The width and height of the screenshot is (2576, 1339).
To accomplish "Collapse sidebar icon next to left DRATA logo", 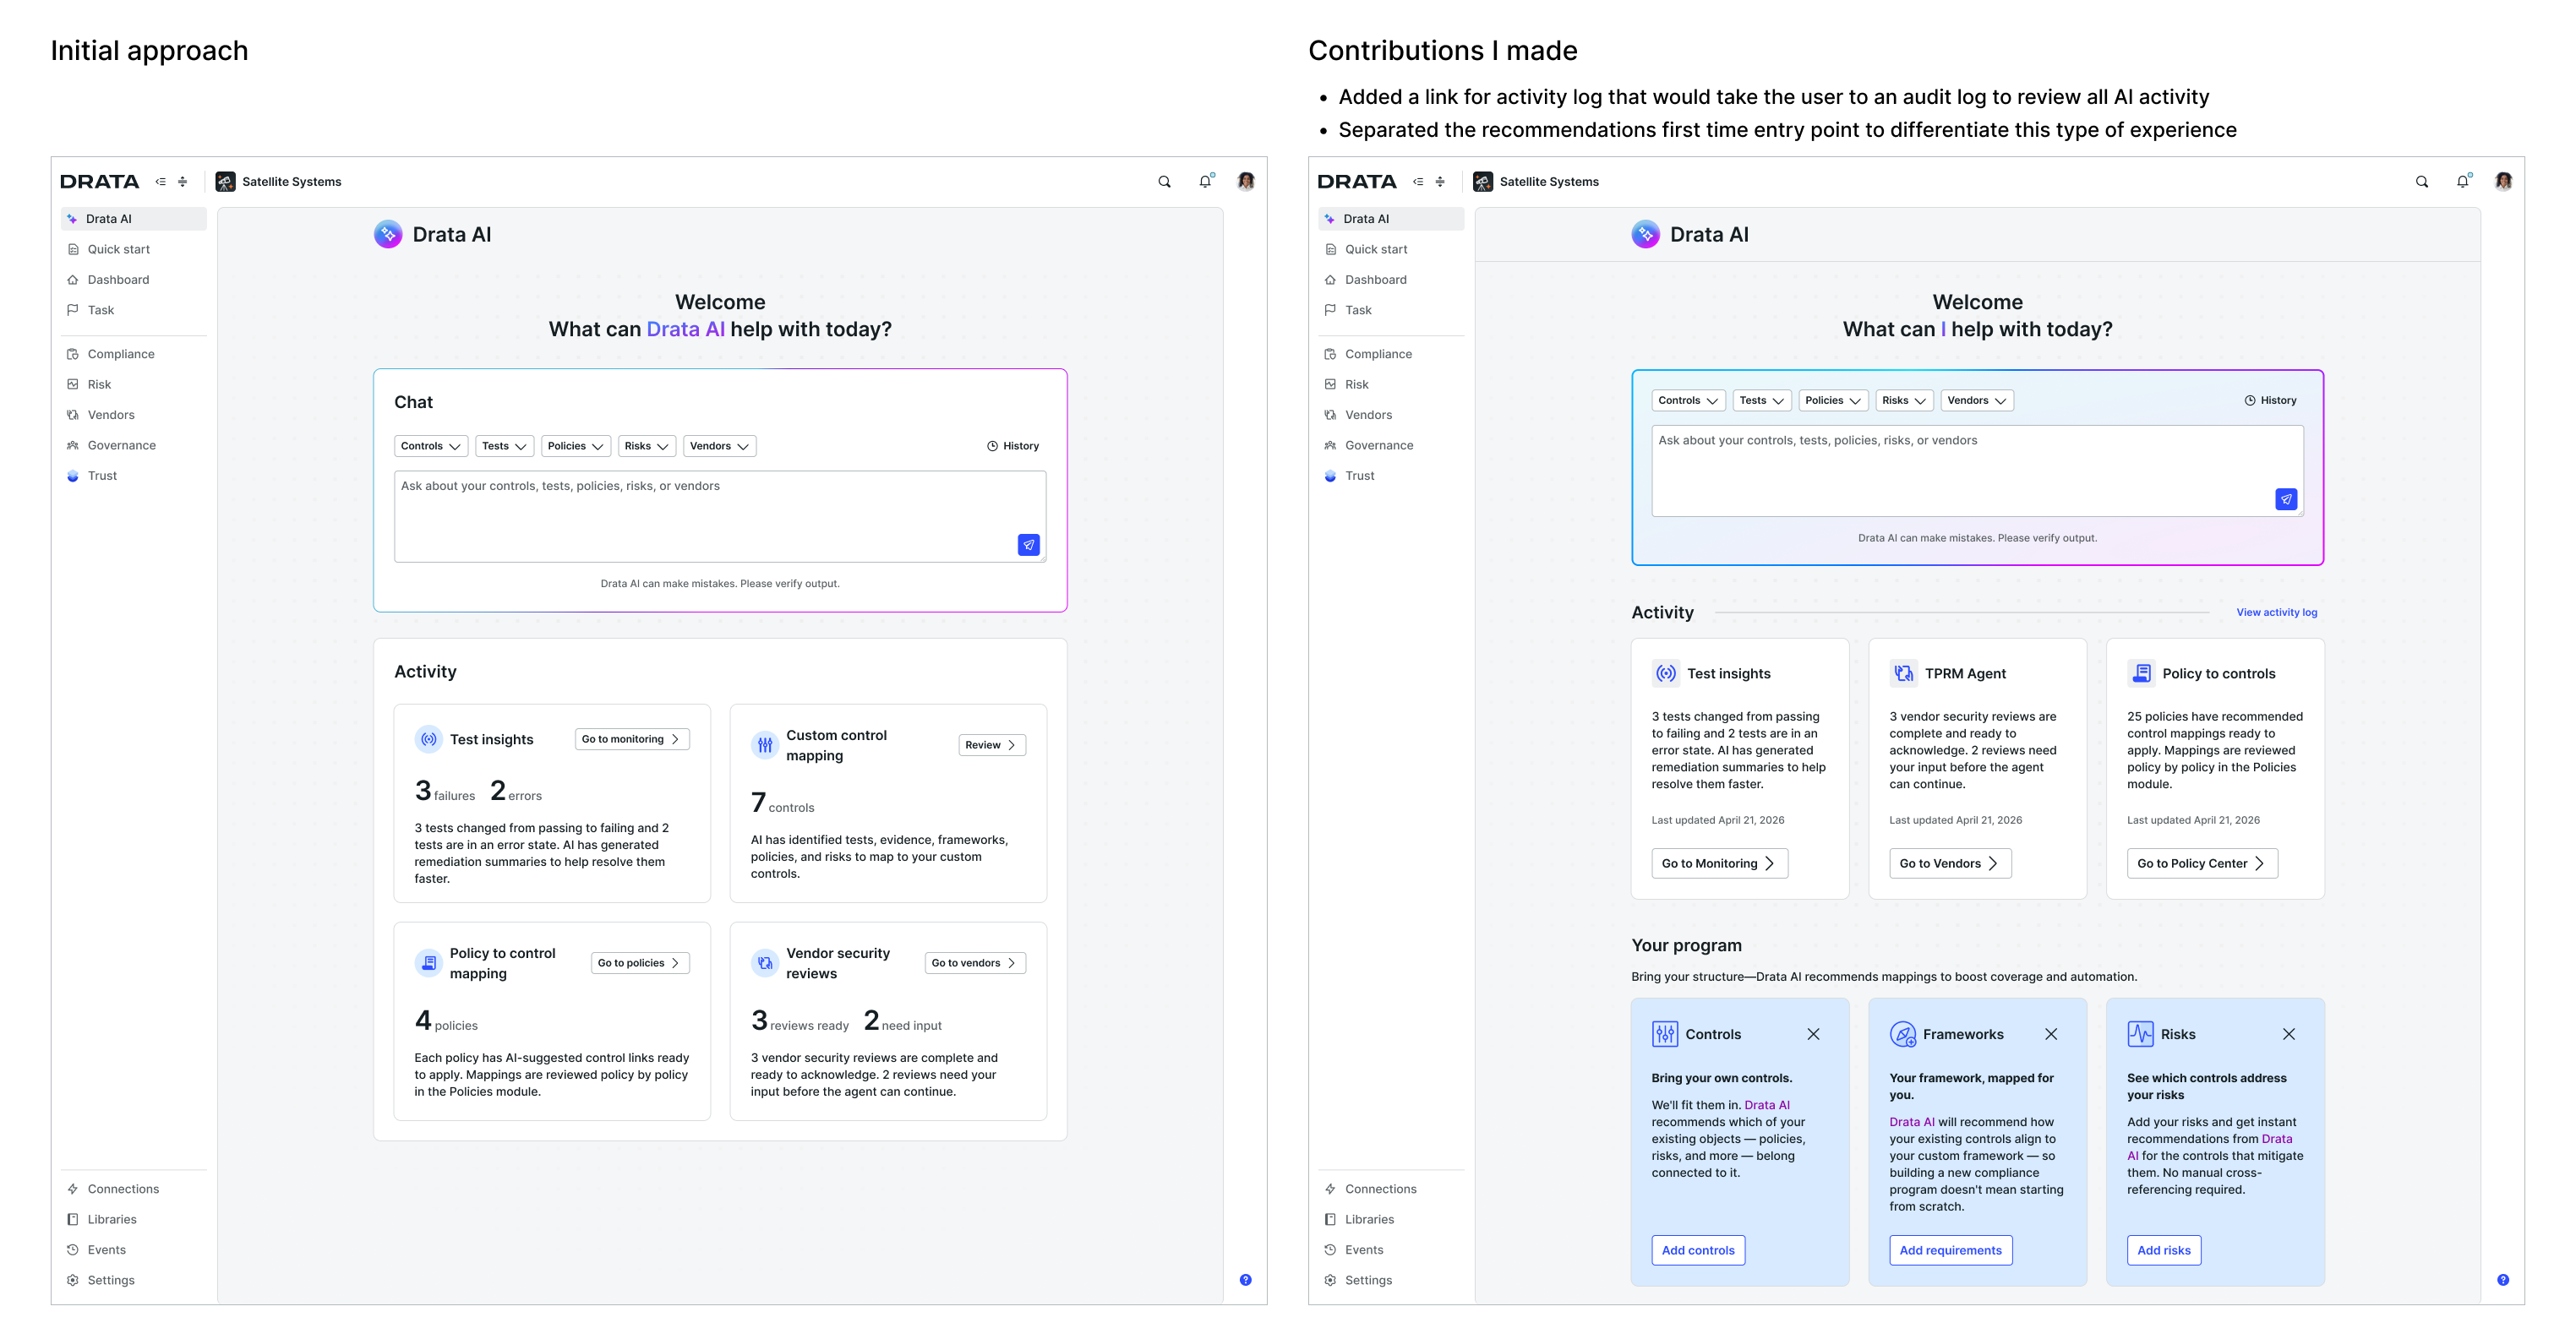I will pos(161,182).
